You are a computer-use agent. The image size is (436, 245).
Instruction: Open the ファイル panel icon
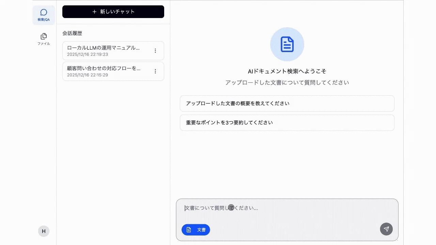pos(43,38)
